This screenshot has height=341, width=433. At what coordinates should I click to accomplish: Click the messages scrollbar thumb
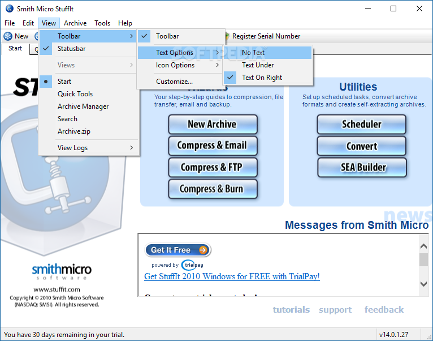[423, 259]
